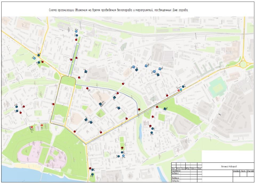The height and width of the screenshot is (184, 257).
Task: Click the central green square inside the dotted route
Action: 68,81
